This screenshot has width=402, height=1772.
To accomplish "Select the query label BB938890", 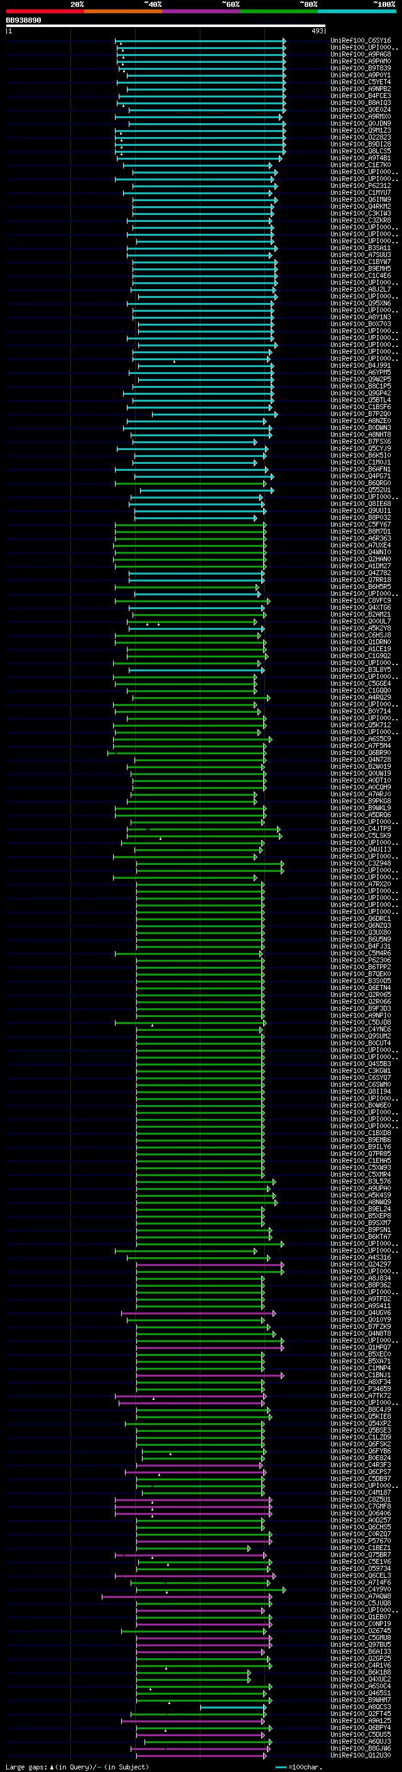I will point(23,21).
